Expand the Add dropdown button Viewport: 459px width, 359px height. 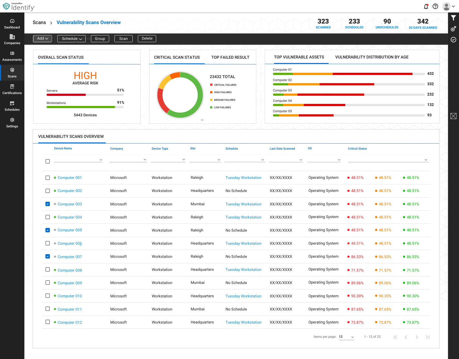42,38
